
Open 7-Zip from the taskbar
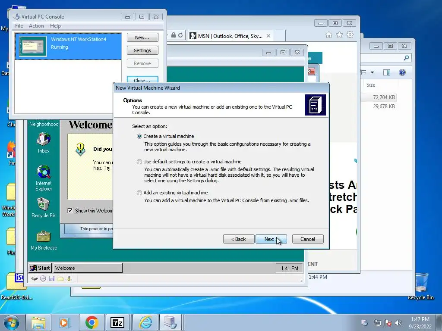[117, 322]
